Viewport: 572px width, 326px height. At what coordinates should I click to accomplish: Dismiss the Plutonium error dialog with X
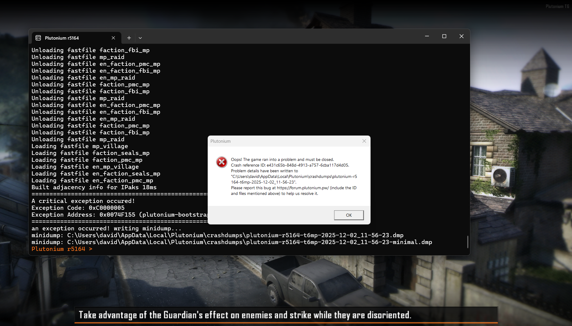[x=364, y=141]
